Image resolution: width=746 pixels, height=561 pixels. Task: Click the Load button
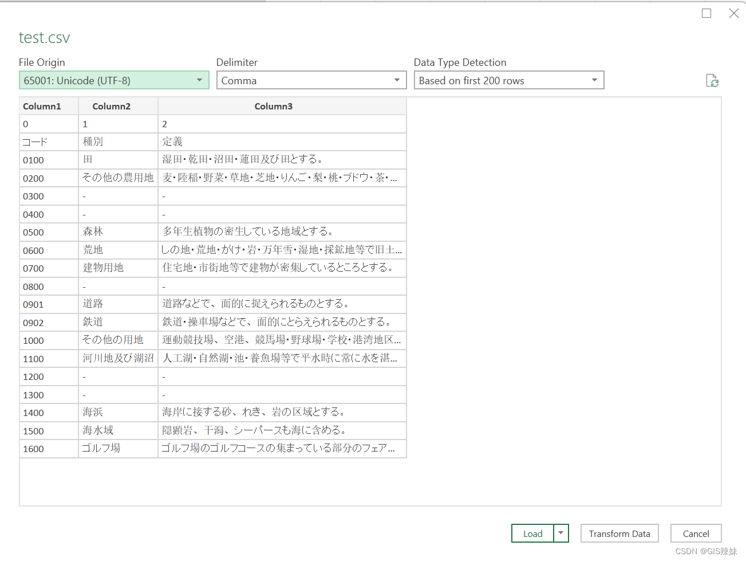click(532, 533)
